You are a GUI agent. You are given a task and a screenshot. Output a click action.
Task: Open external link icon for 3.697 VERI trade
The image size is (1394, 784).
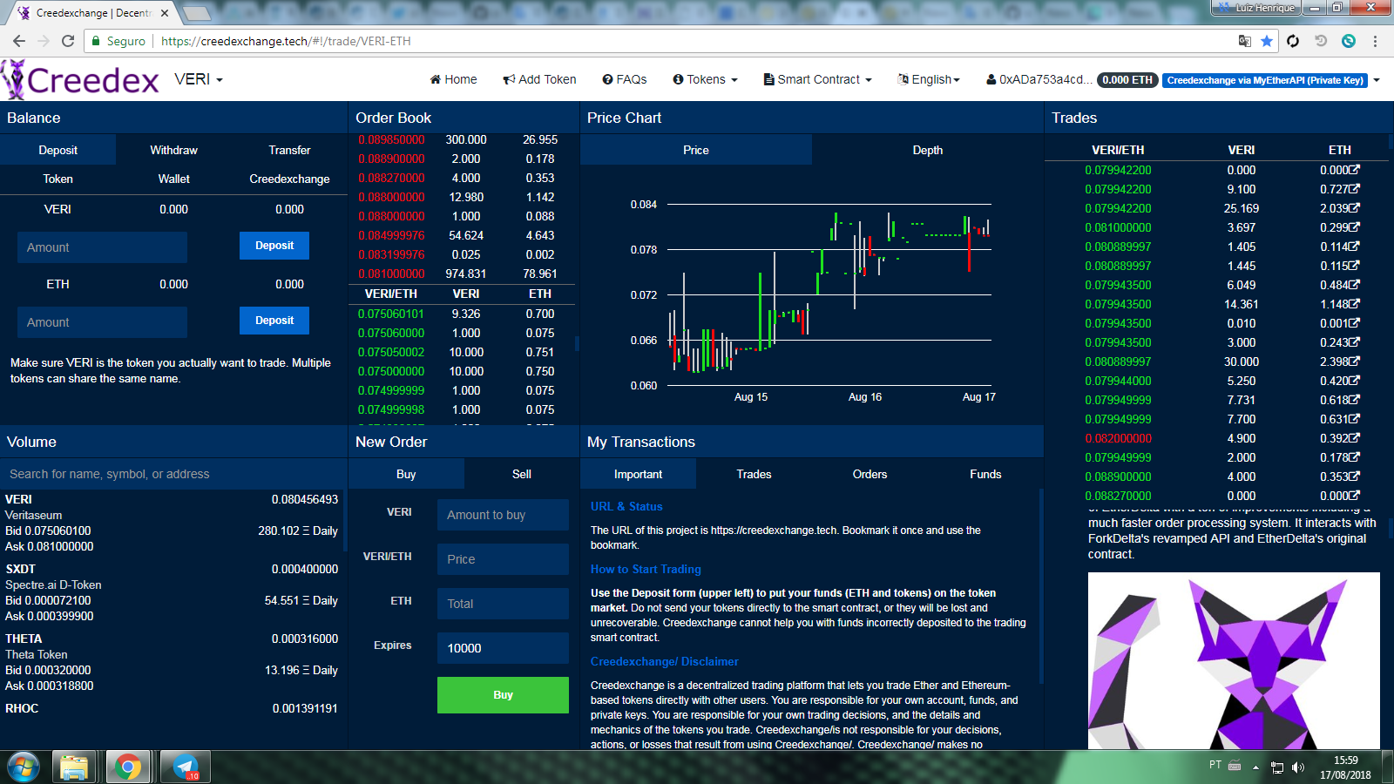[1355, 226]
